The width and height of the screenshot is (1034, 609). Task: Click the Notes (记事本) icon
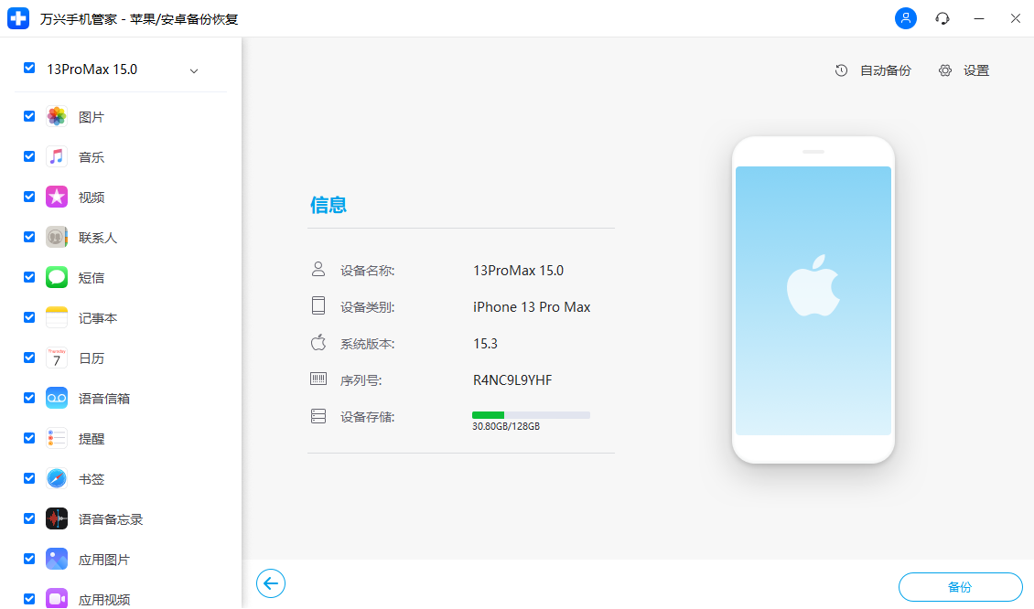[x=57, y=317]
